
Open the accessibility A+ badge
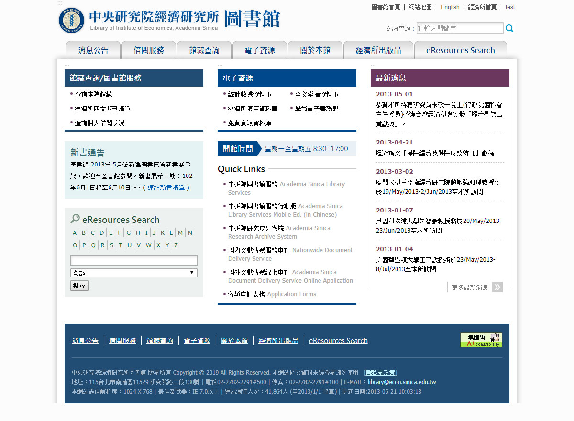point(481,340)
